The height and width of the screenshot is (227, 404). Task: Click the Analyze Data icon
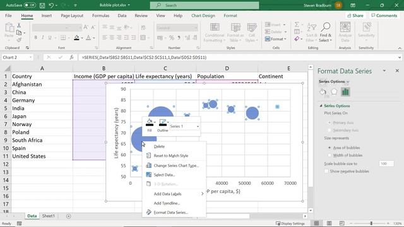(x=345, y=27)
